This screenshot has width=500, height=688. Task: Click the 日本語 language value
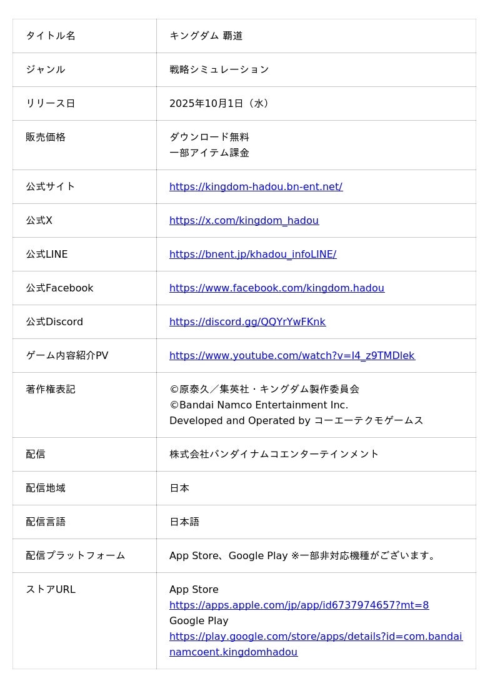click(x=184, y=522)
